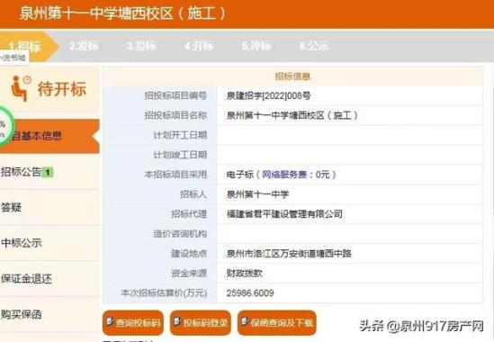
Task: Open the 答疑 sidebar item
Action: (x=12, y=207)
